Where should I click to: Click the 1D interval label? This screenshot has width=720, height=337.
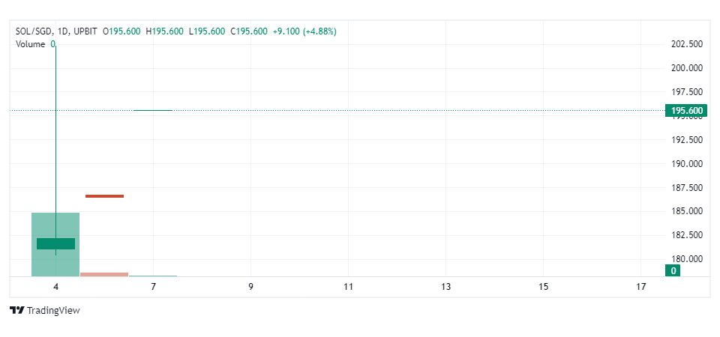pyautogui.click(x=64, y=31)
